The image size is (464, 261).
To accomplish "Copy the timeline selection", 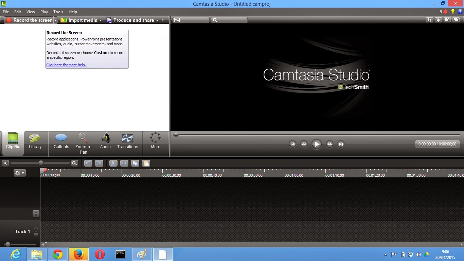I will tap(135, 163).
